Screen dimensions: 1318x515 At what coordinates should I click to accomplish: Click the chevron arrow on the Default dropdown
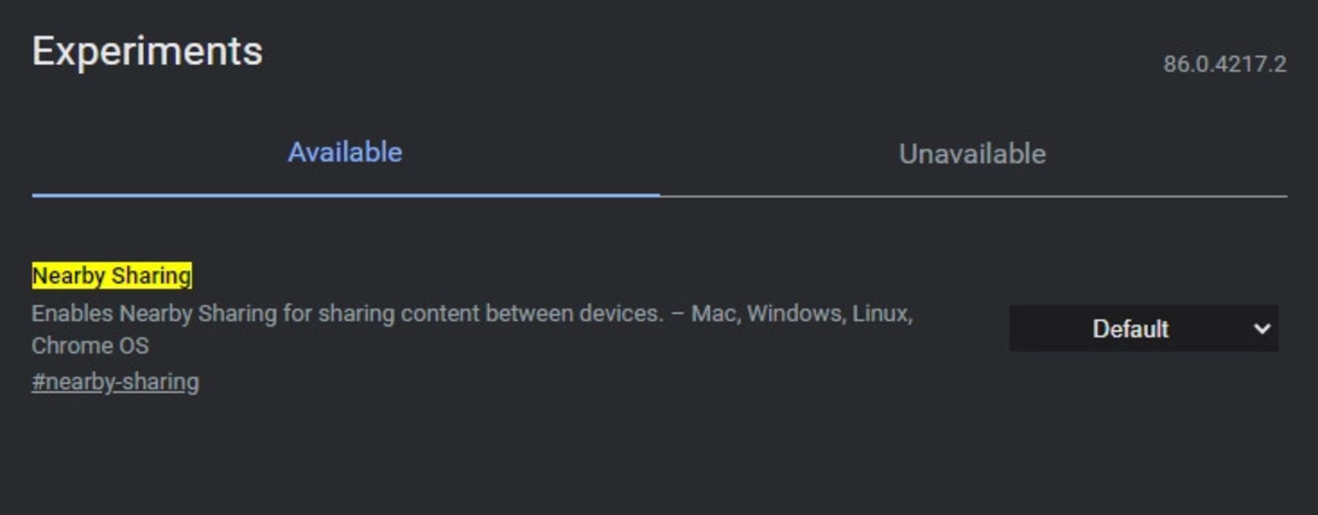(1262, 329)
